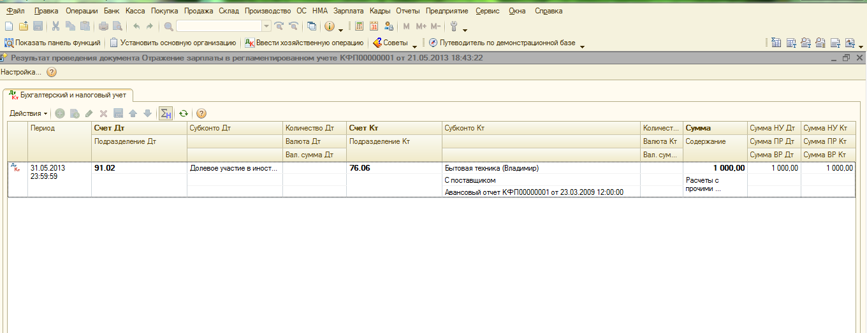
Task: Click the Показать панель функций button
Action: pyautogui.click(x=52, y=43)
